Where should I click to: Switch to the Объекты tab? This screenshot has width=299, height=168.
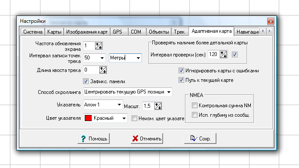159,32
